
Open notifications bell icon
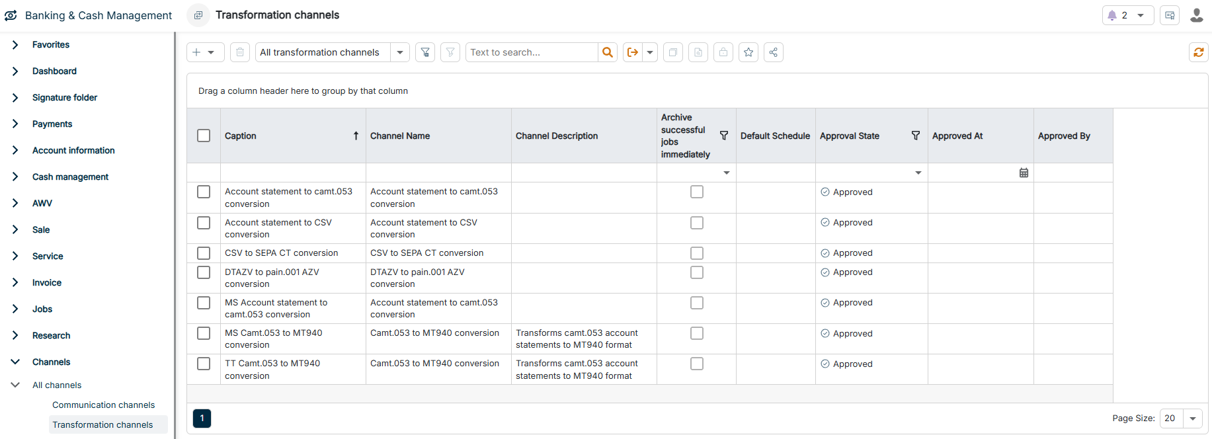tap(1112, 15)
